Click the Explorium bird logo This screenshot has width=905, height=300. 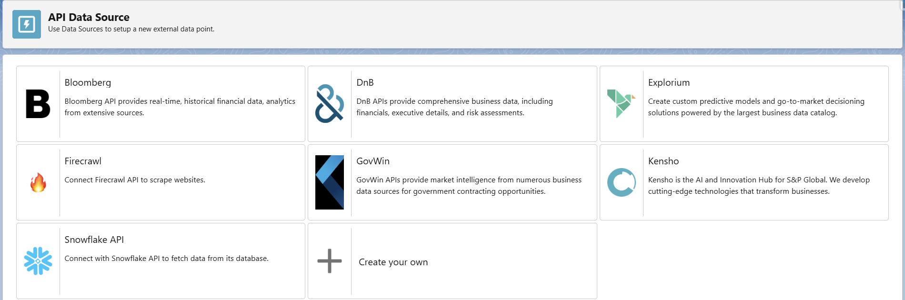(x=621, y=103)
